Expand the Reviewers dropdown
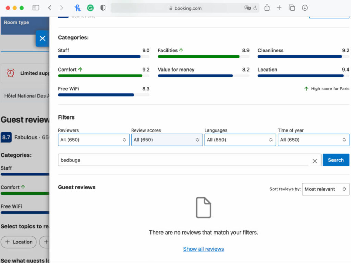 pos(94,140)
